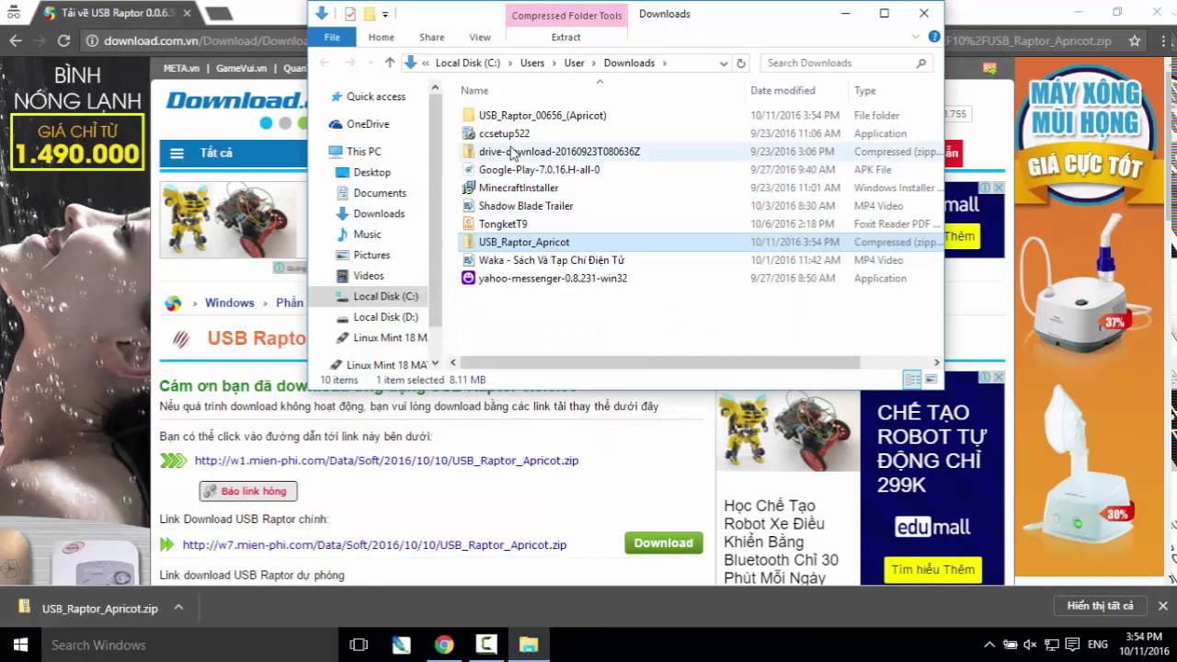The image size is (1177, 662).
Task: Open the Download.com.vn hamburger menu icon
Action: pyautogui.click(x=177, y=154)
